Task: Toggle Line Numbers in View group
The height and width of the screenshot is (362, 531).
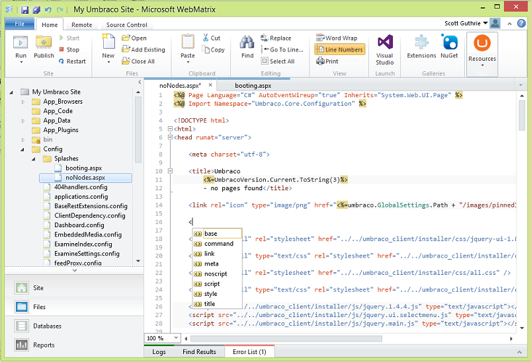Action: coord(340,50)
